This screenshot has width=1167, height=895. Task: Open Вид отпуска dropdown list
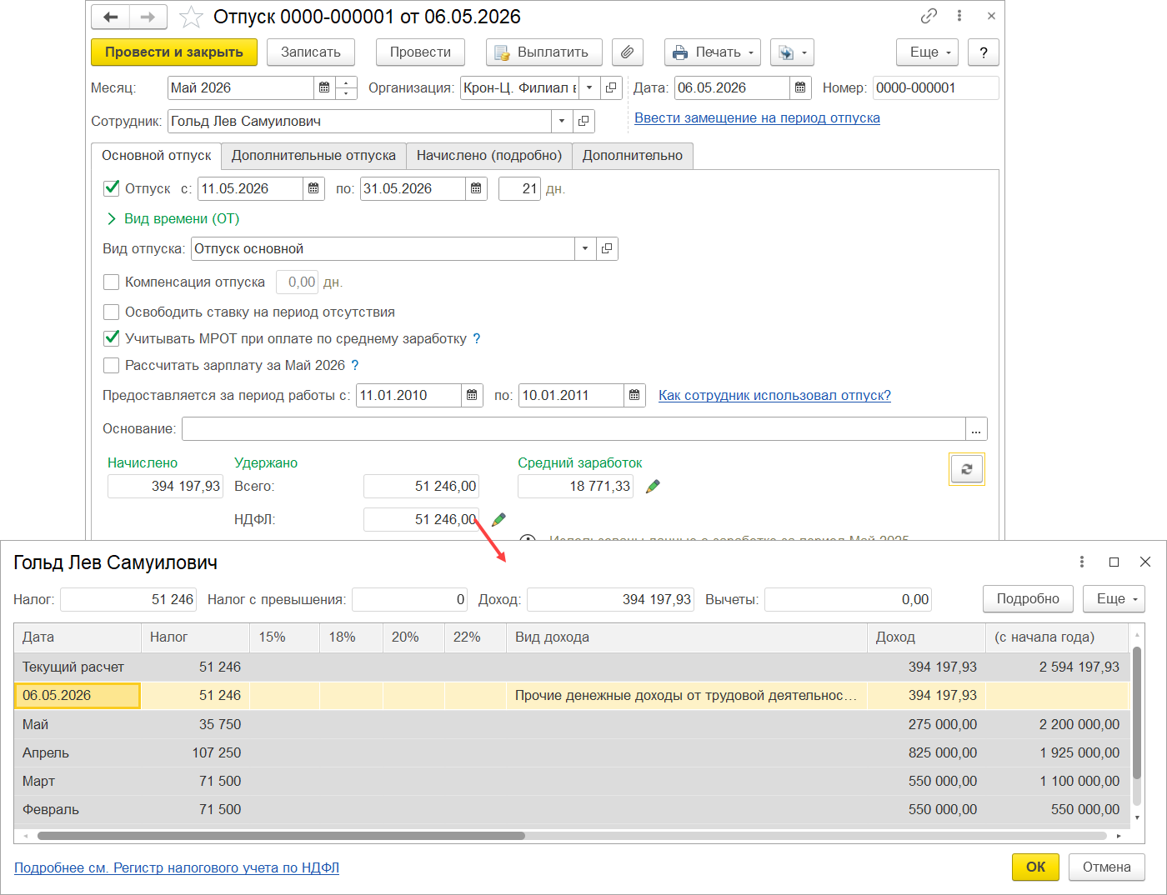(x=585, y=248)
